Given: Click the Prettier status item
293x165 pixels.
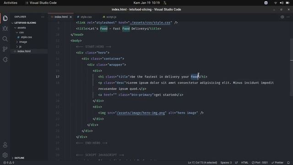Looking at the screenshot, I should [277, 163].
